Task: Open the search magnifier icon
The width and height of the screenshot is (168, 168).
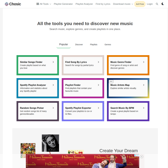Action: pyautogui.click(x=157, y=4)
